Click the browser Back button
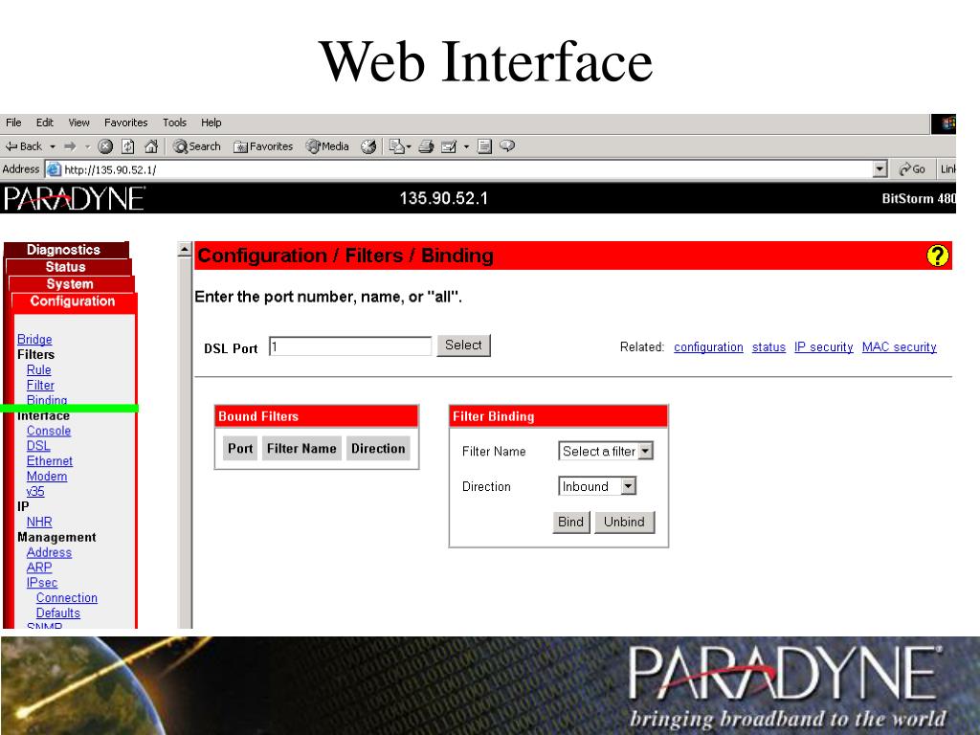This screenshot has width=980, height=735. point(24,146)
